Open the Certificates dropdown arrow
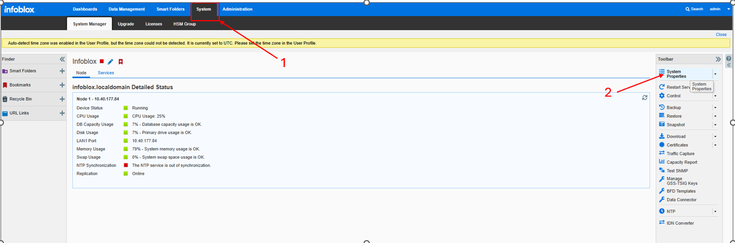The height and width of the screenshot is (243, 735). click(715, 145)
